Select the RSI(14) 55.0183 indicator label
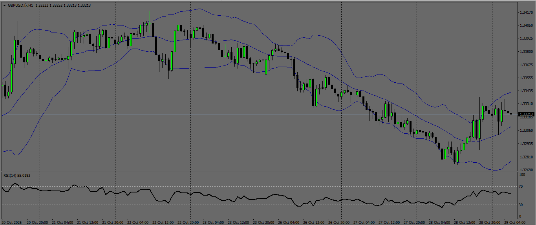This screenshot has height=225, width=536. point(17,175)
